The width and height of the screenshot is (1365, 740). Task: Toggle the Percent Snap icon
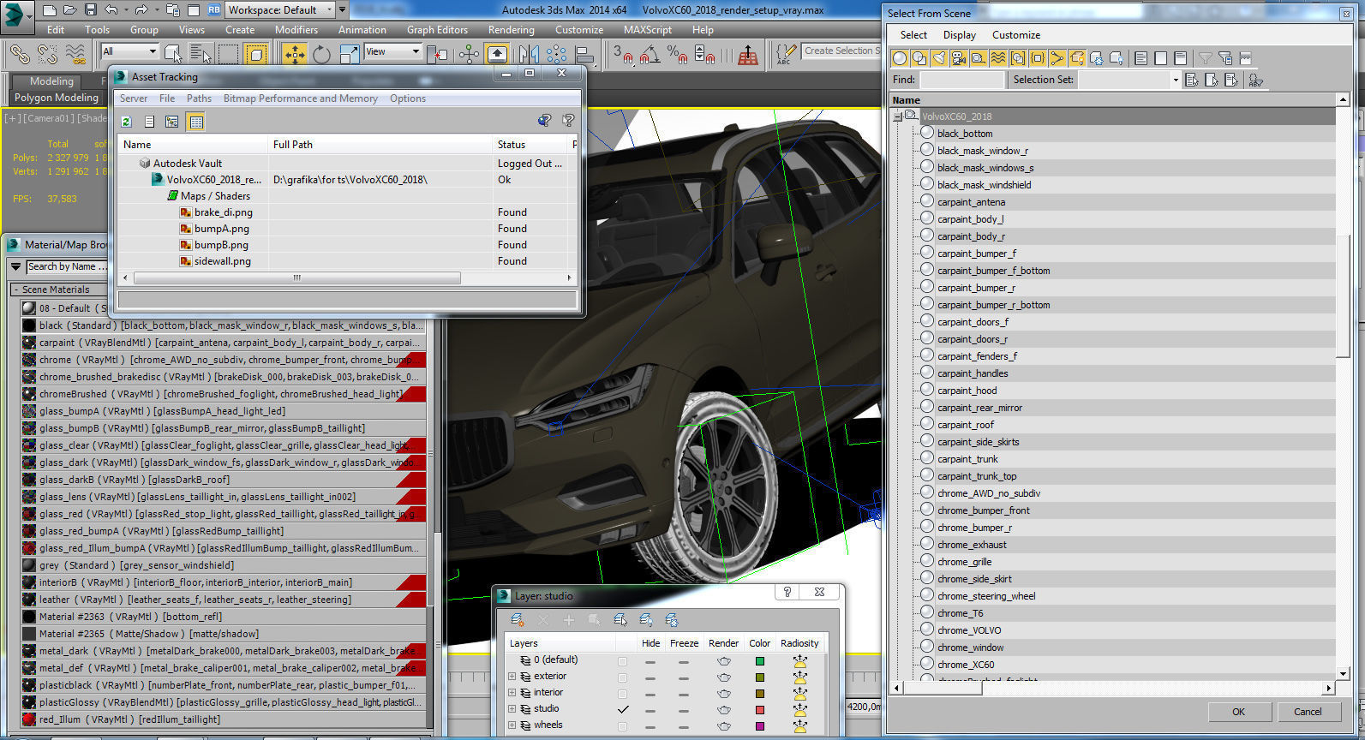(677, 55)
